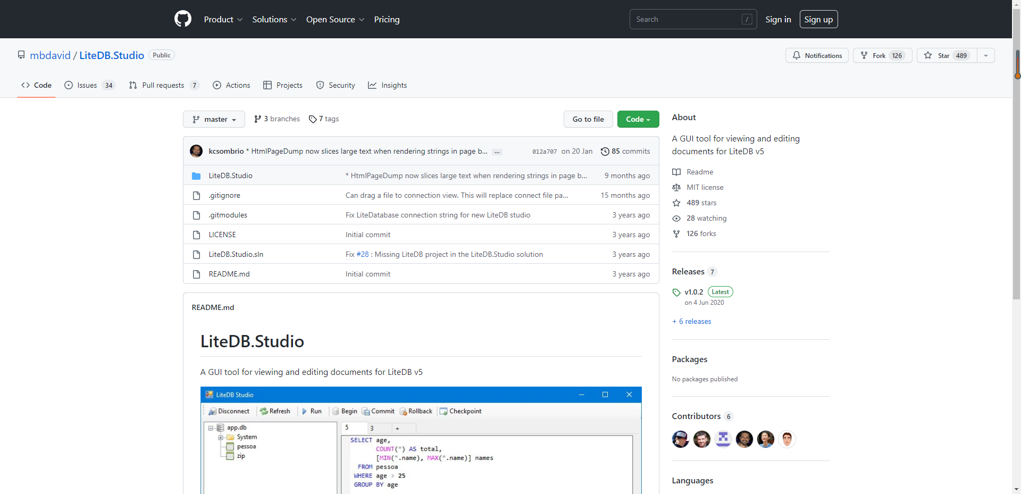Click the fork icon beside 126 forks

point(676,234)
